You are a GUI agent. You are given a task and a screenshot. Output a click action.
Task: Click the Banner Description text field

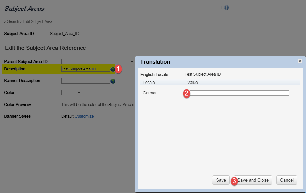click(86, 81)
